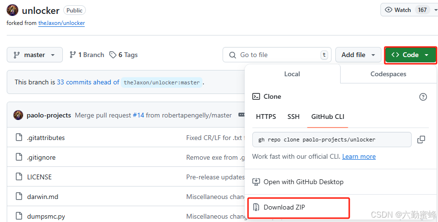Open the 'Fixed CR/LF for .txt' commit message
Image resolution: width=438 pixels, height=222 pixels.
tap(215, 138)
